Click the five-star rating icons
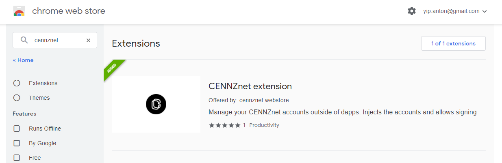 [x=224, y=125]
